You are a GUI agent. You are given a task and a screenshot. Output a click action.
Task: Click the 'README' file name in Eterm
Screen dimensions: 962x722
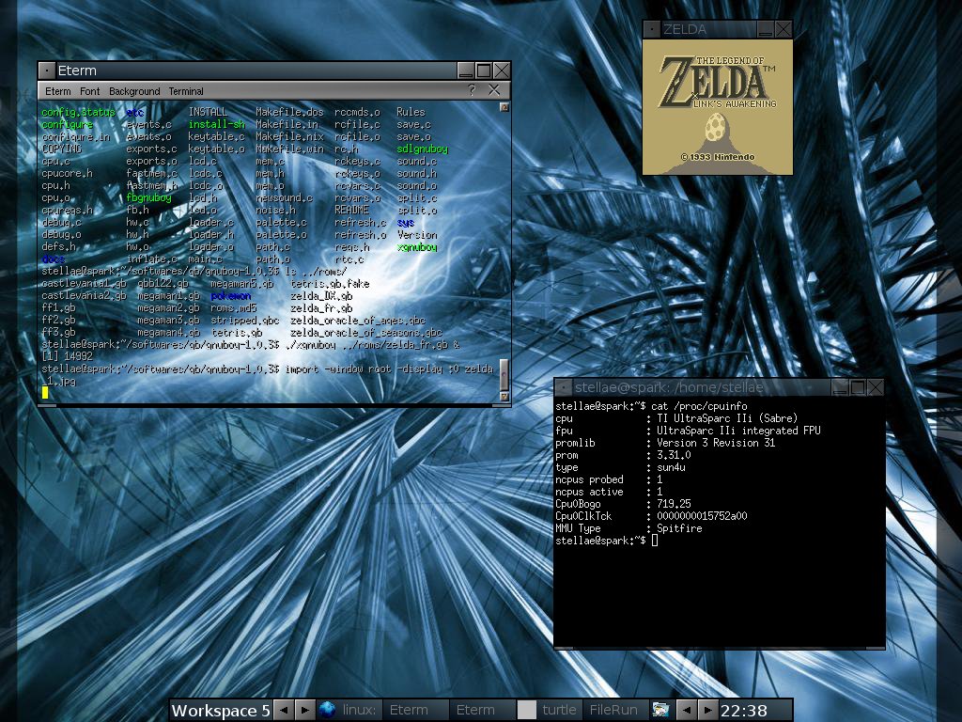pos(351,210)
